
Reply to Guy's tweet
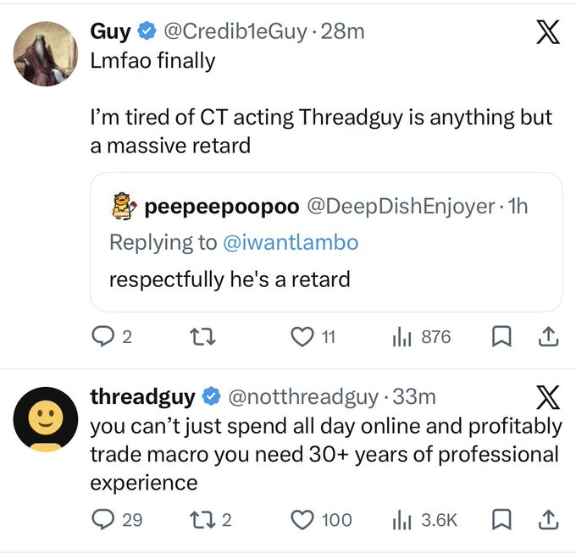click(x=102, y=337)
